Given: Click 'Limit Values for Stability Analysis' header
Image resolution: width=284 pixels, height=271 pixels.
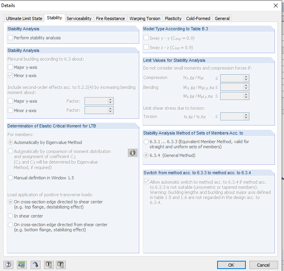Looking at the screenshot, I should [174, 60].
